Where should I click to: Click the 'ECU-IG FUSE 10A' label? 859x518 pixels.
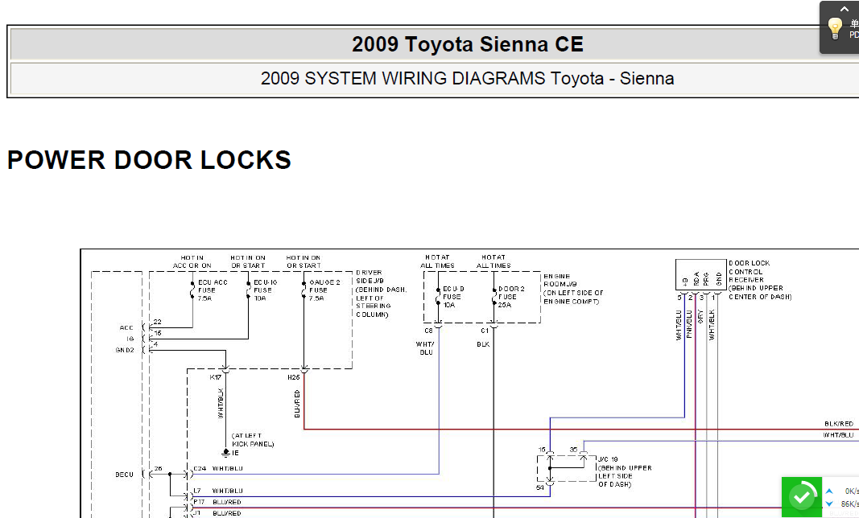[265, 290]
